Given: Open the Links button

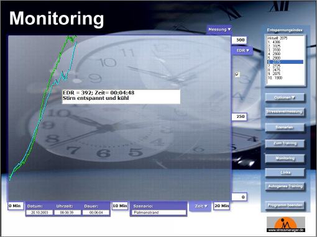Looking at the screenshot, I should [285, 172].
